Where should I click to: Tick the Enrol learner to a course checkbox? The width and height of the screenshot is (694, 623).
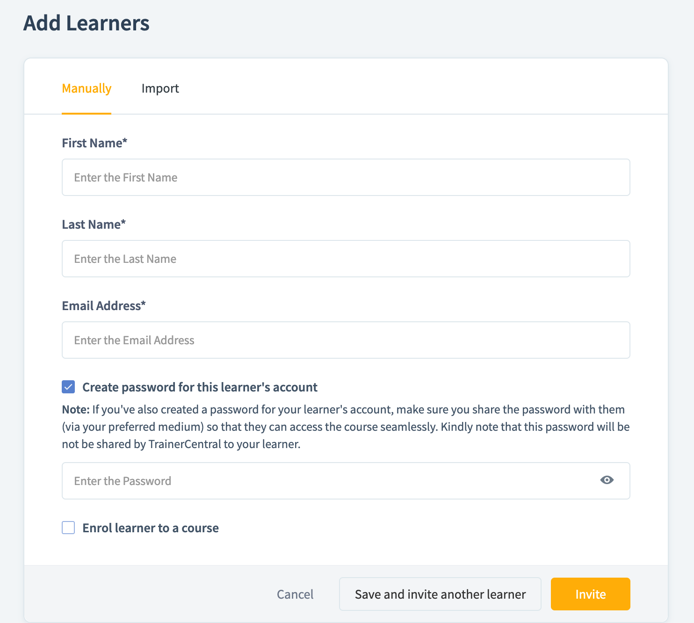pyautogui.click(x=68, y=528)
